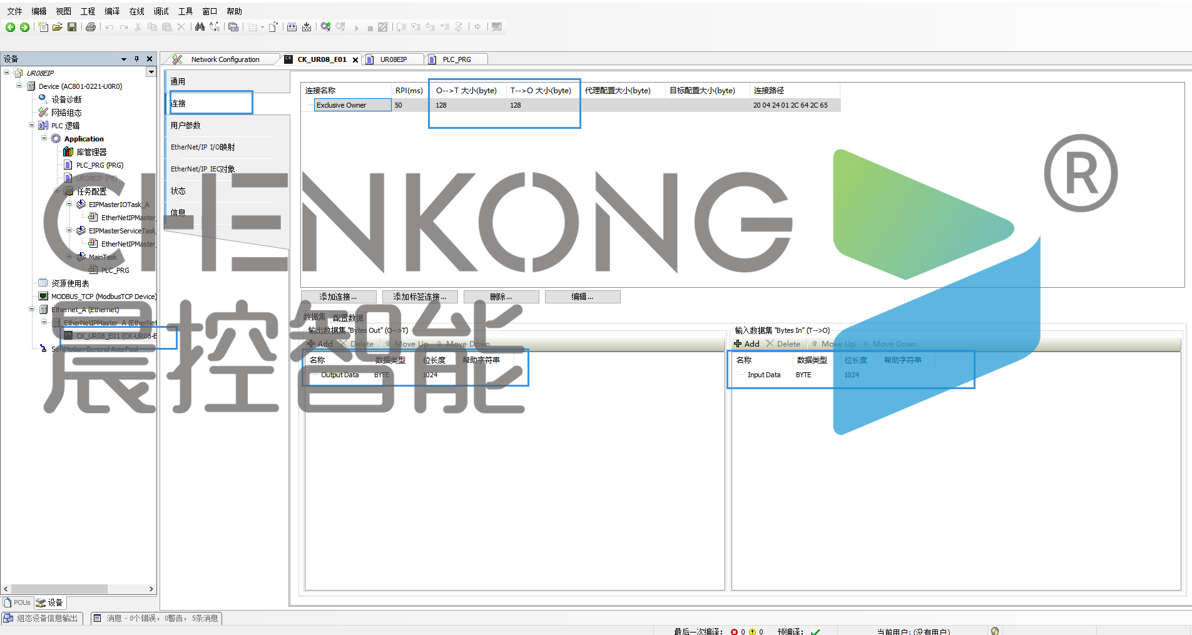
Task: Select 库管理器 library manager item
Action: coord(85,152)
